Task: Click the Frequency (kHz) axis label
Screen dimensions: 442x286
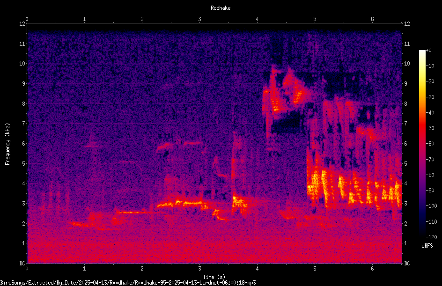Action: [x=7, y=144]
